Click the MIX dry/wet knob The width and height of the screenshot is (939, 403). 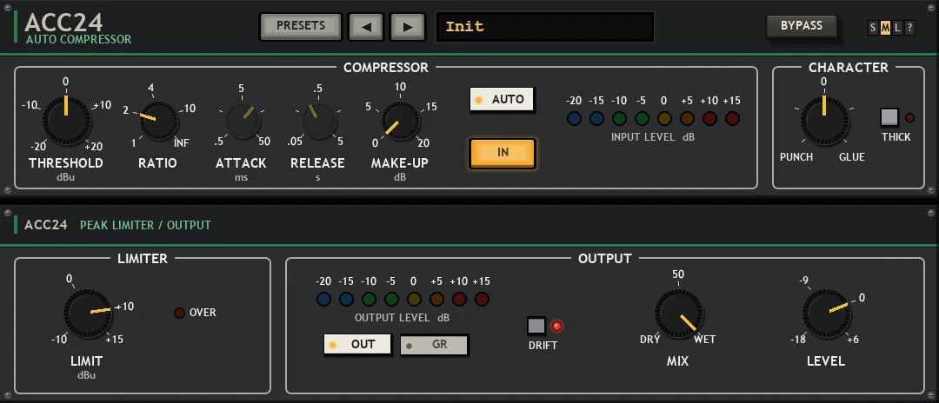(678, 314)
